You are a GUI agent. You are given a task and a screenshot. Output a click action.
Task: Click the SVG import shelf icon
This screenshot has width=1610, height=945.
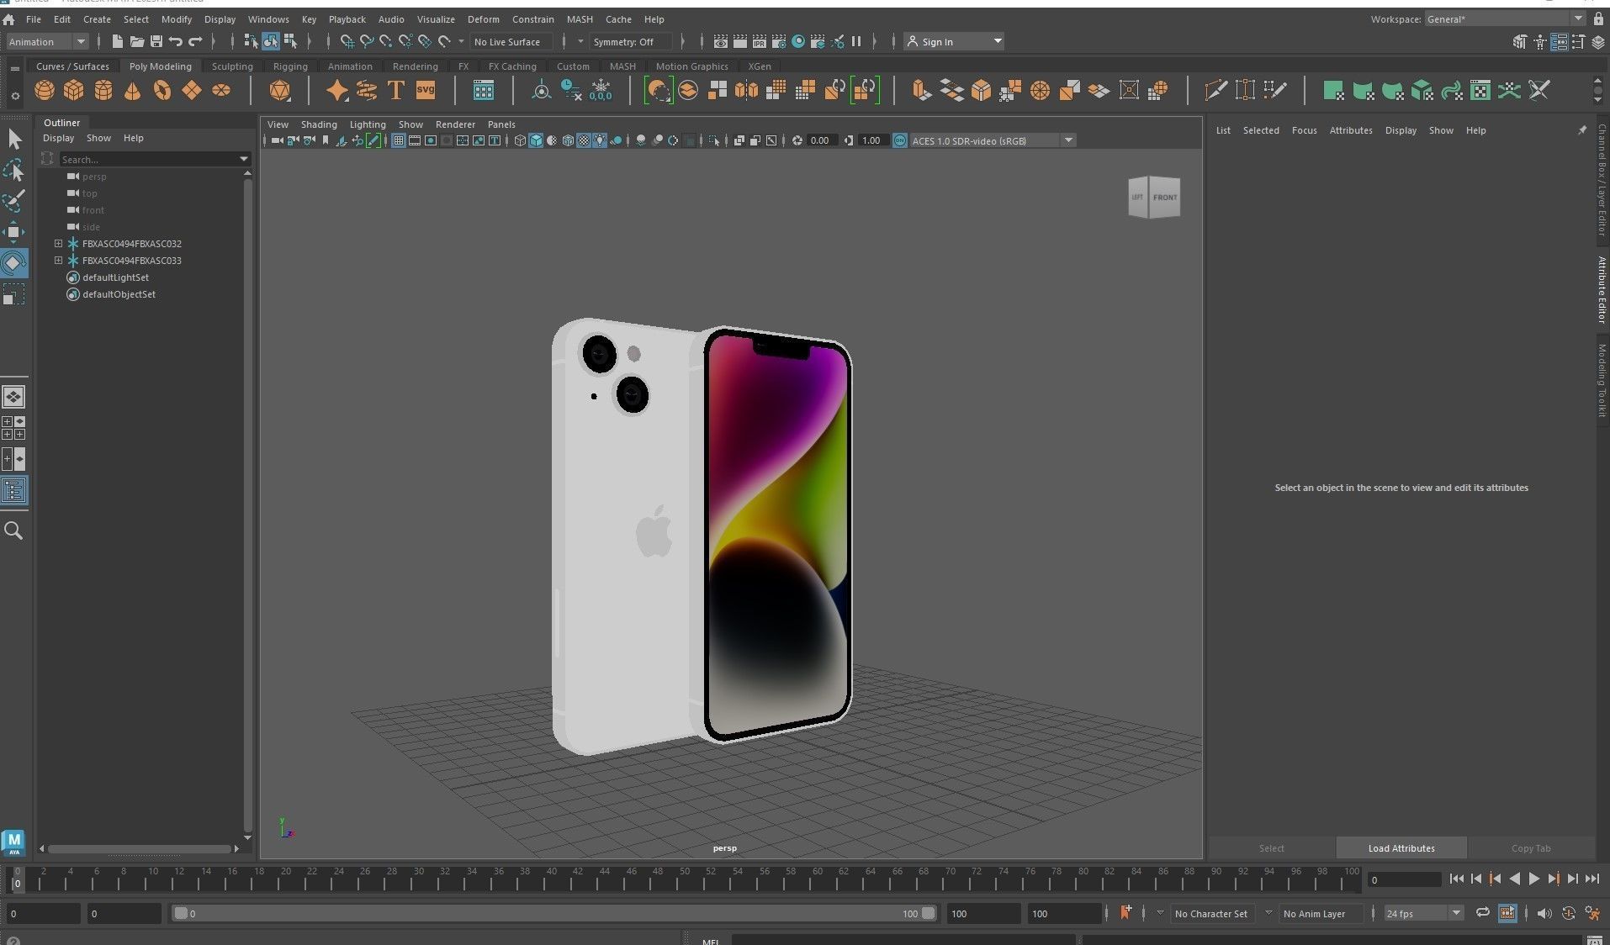(426, 90)
